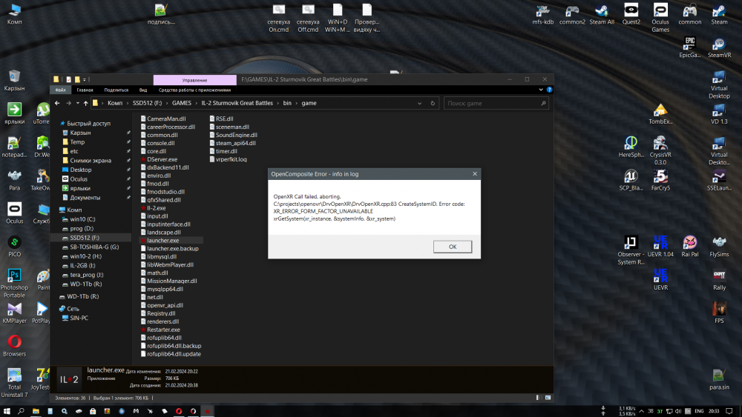Open the Корзина recycle bin desktop icon
The height and width of the screenshot is (417, 742).
[x=14, y=80]
